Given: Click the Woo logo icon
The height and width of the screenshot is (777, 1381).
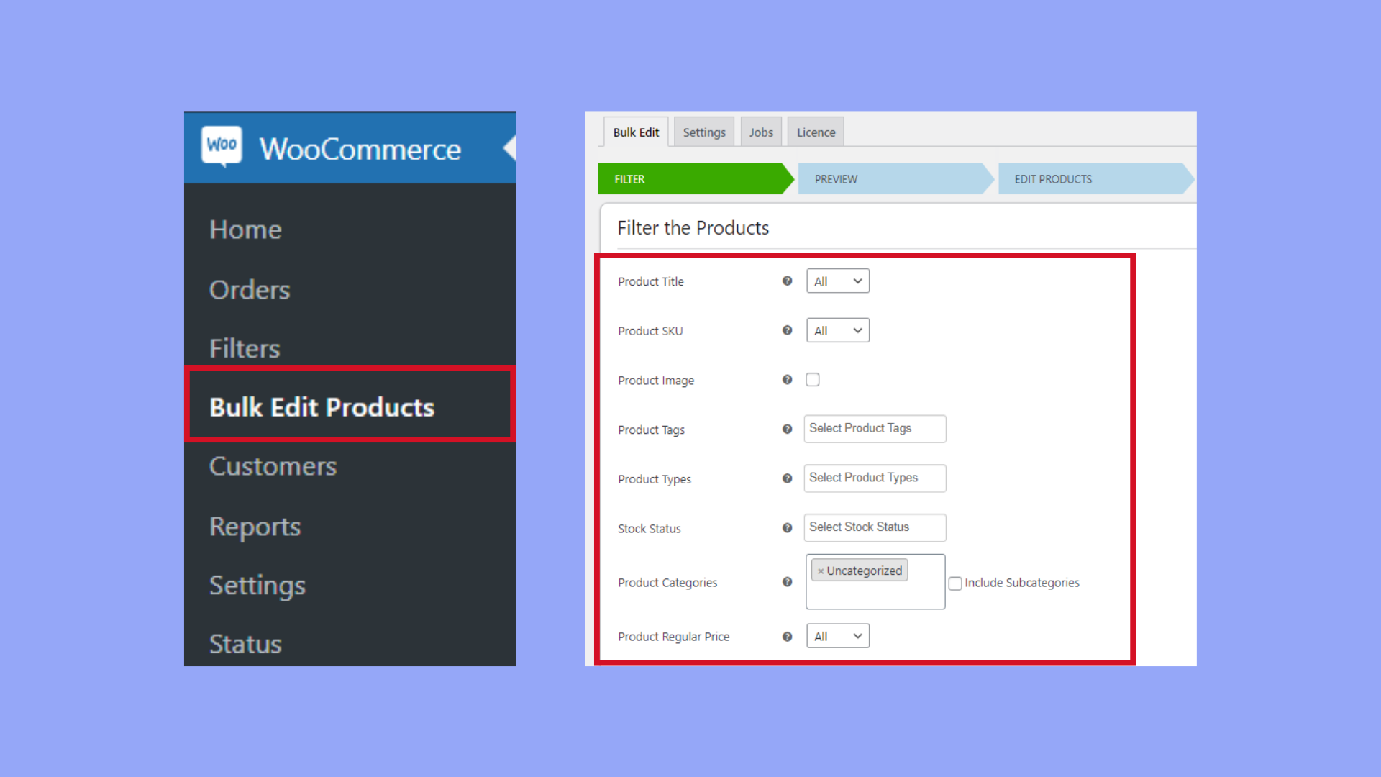Looking at the screenshot, I should [x=222, y=145].
